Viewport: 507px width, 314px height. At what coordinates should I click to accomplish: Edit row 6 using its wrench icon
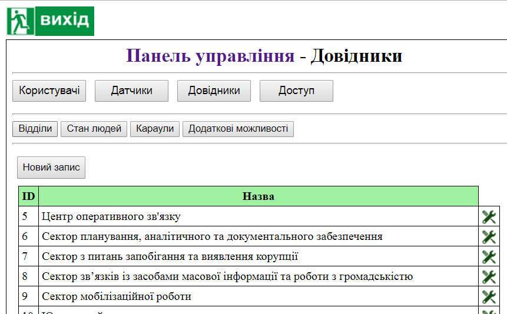489,237
